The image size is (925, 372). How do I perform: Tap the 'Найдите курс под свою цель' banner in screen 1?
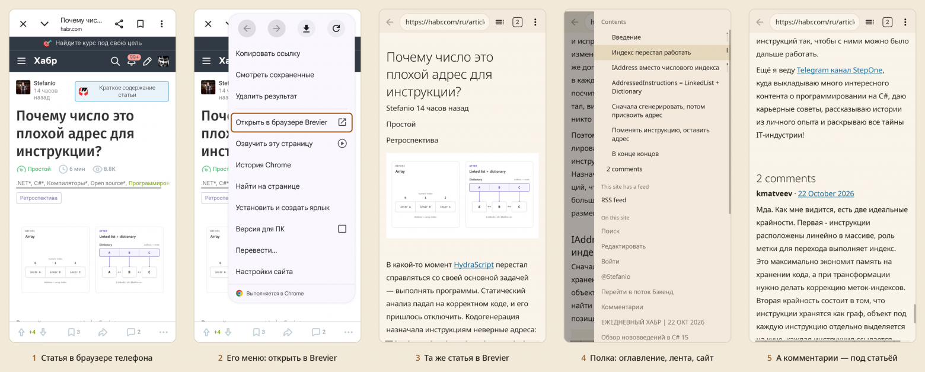click(92, 43)
